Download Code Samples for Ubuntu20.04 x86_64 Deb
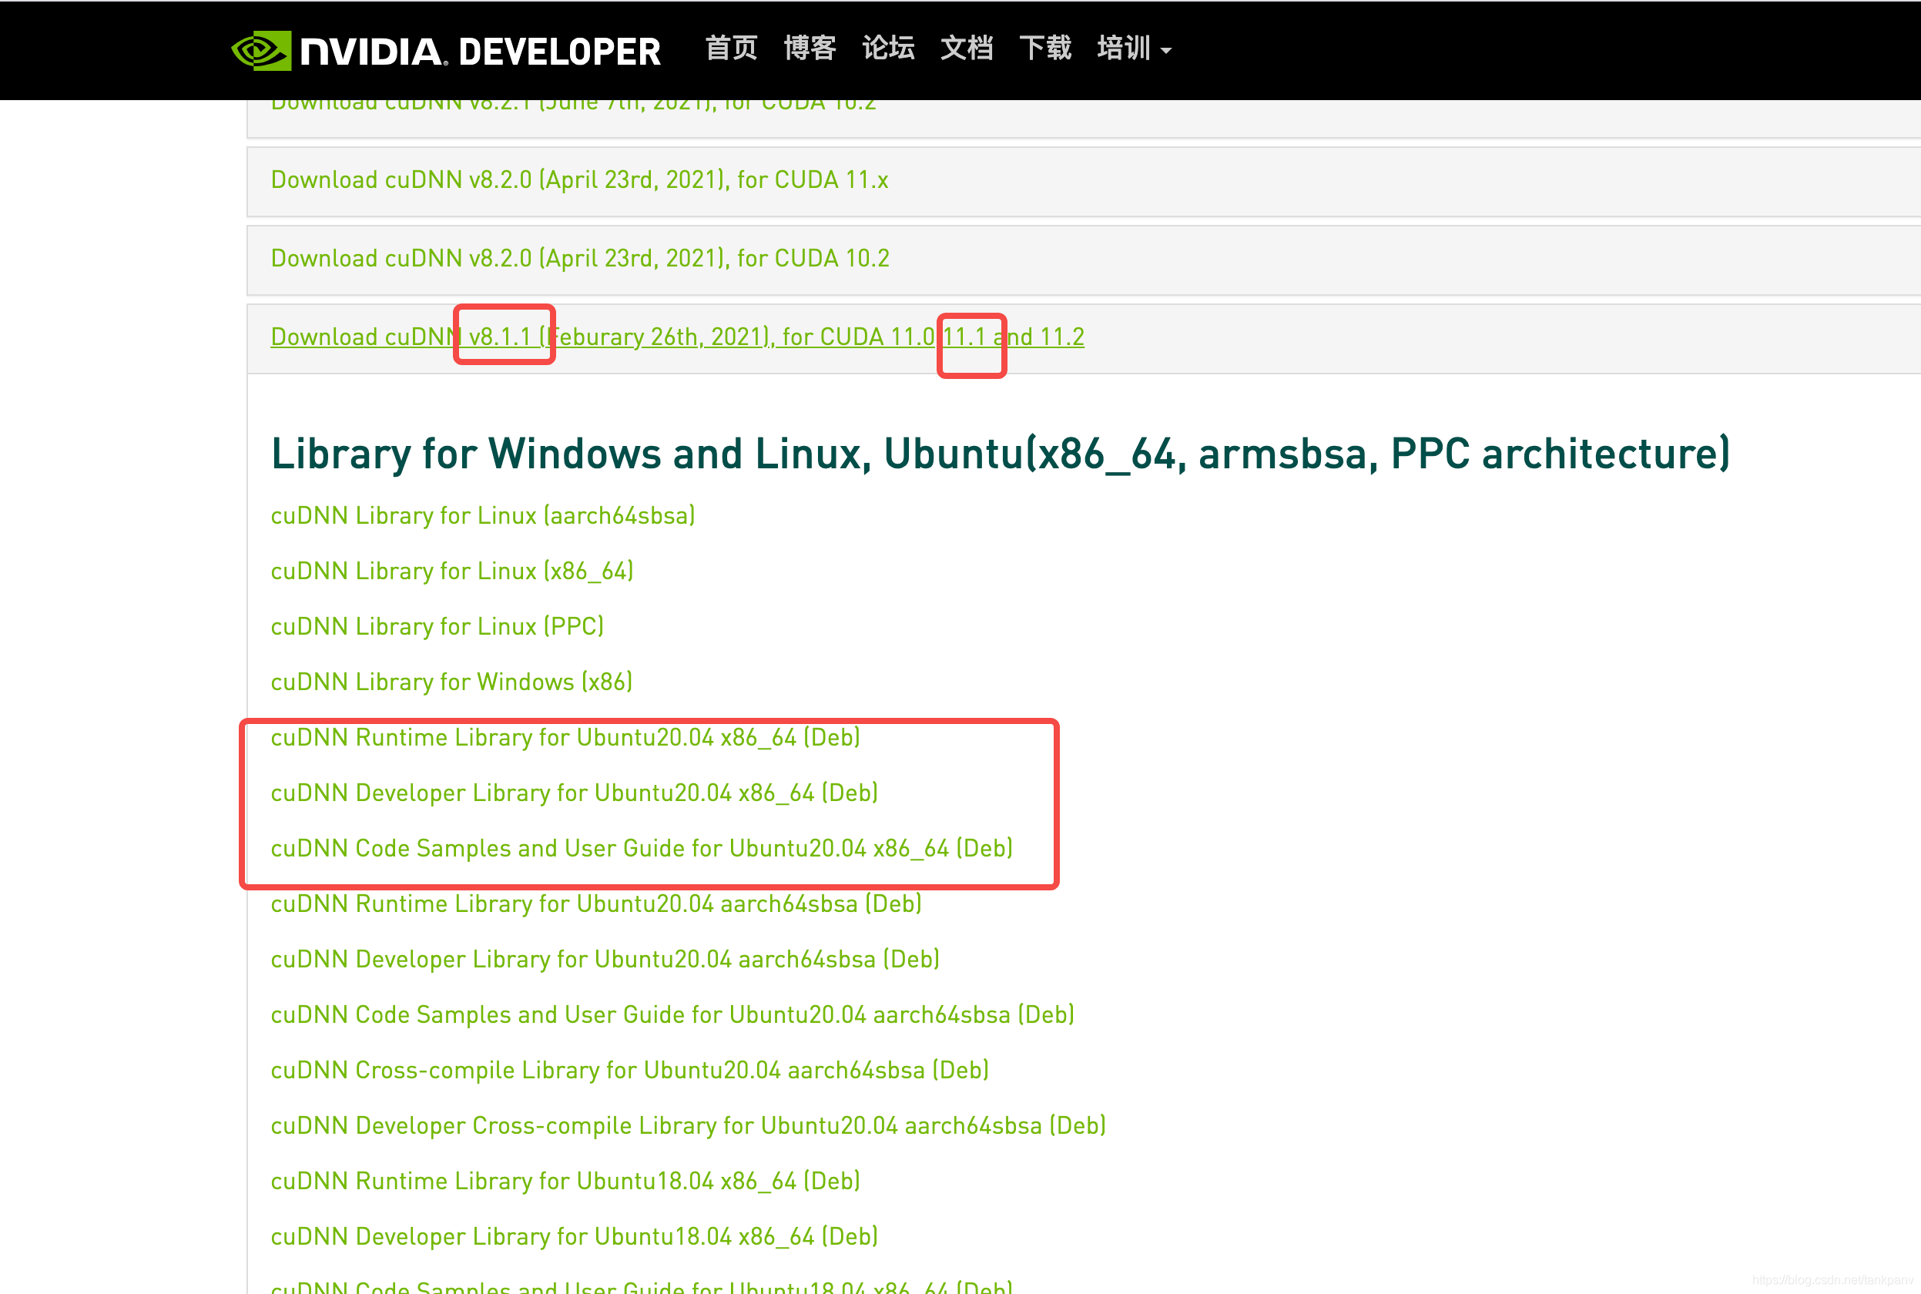The width and height of the screenshot is (1921, 1294). [x=641, y=848]
